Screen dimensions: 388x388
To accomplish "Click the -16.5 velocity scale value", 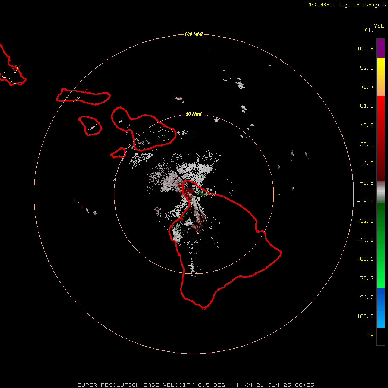I will [x=365, y=202].
